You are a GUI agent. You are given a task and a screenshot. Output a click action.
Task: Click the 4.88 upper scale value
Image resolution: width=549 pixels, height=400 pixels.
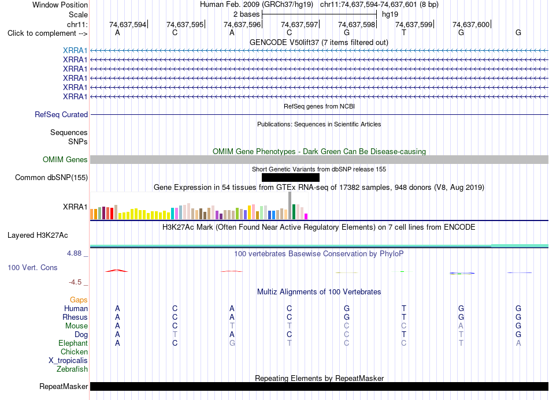point(74,253)
